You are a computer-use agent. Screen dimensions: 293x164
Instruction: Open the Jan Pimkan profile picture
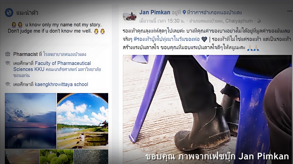[x=130, y=16]
